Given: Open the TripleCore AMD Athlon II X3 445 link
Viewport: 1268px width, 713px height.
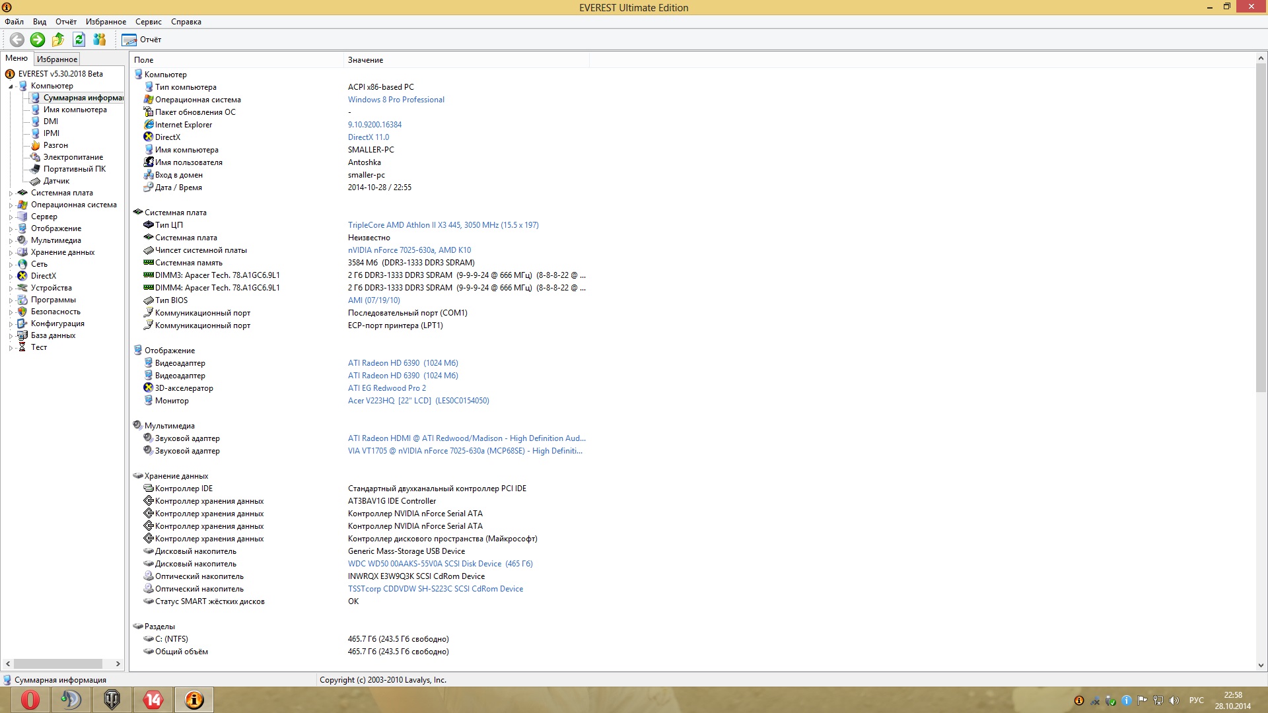Looking at the screenshot, I should click(443, 225).
